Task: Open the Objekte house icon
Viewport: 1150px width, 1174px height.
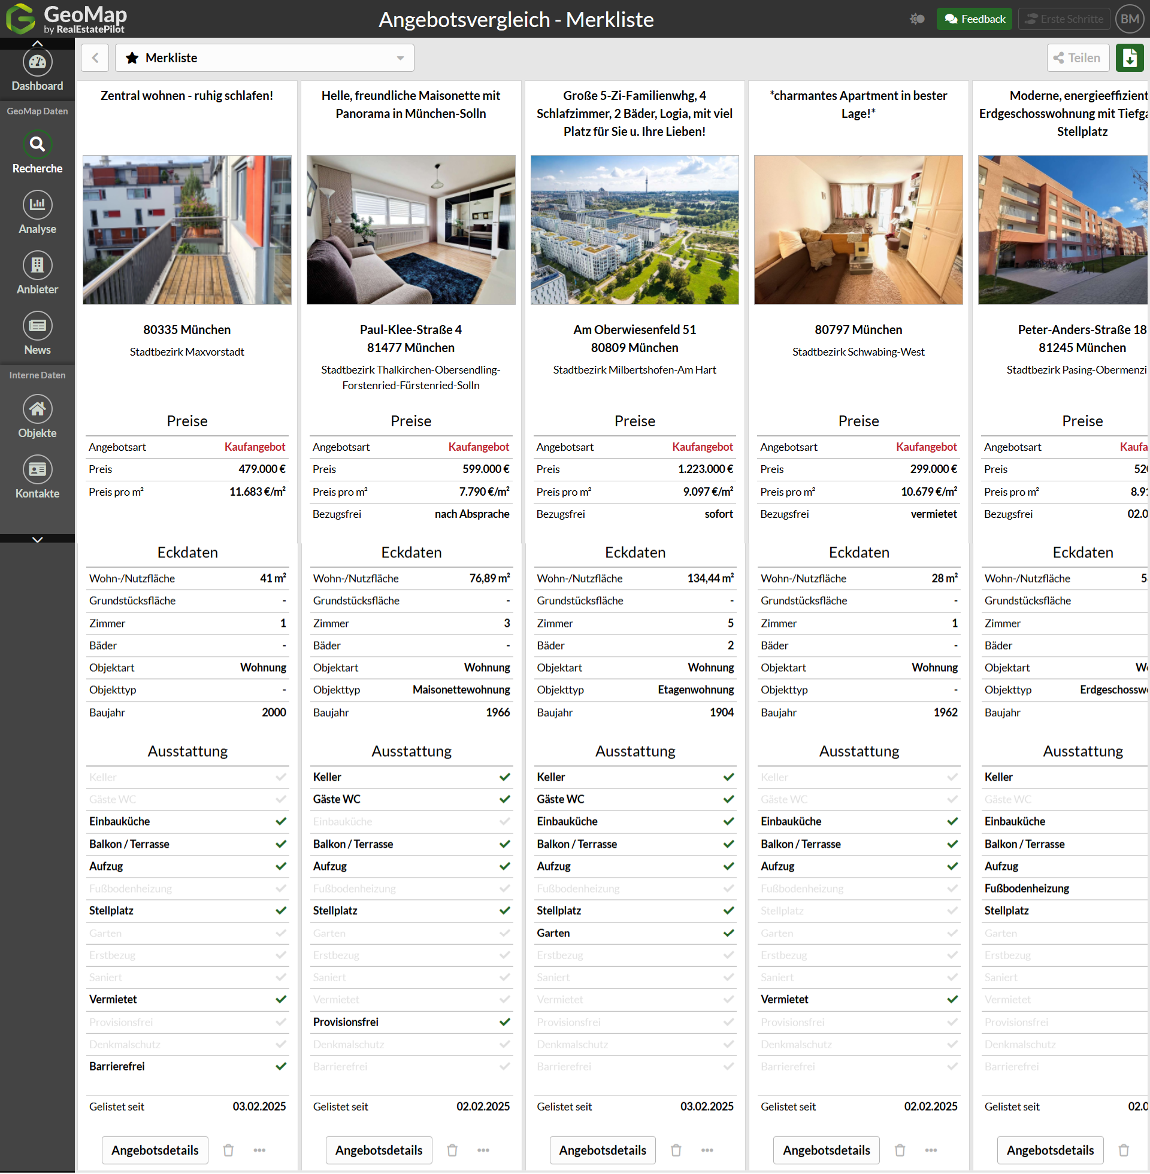Action: (x=38, y=409)
